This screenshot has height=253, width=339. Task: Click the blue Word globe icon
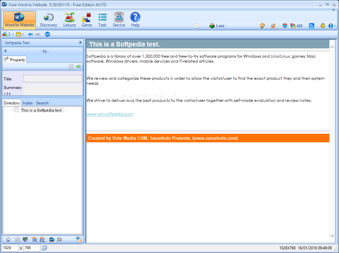(52, 239)
